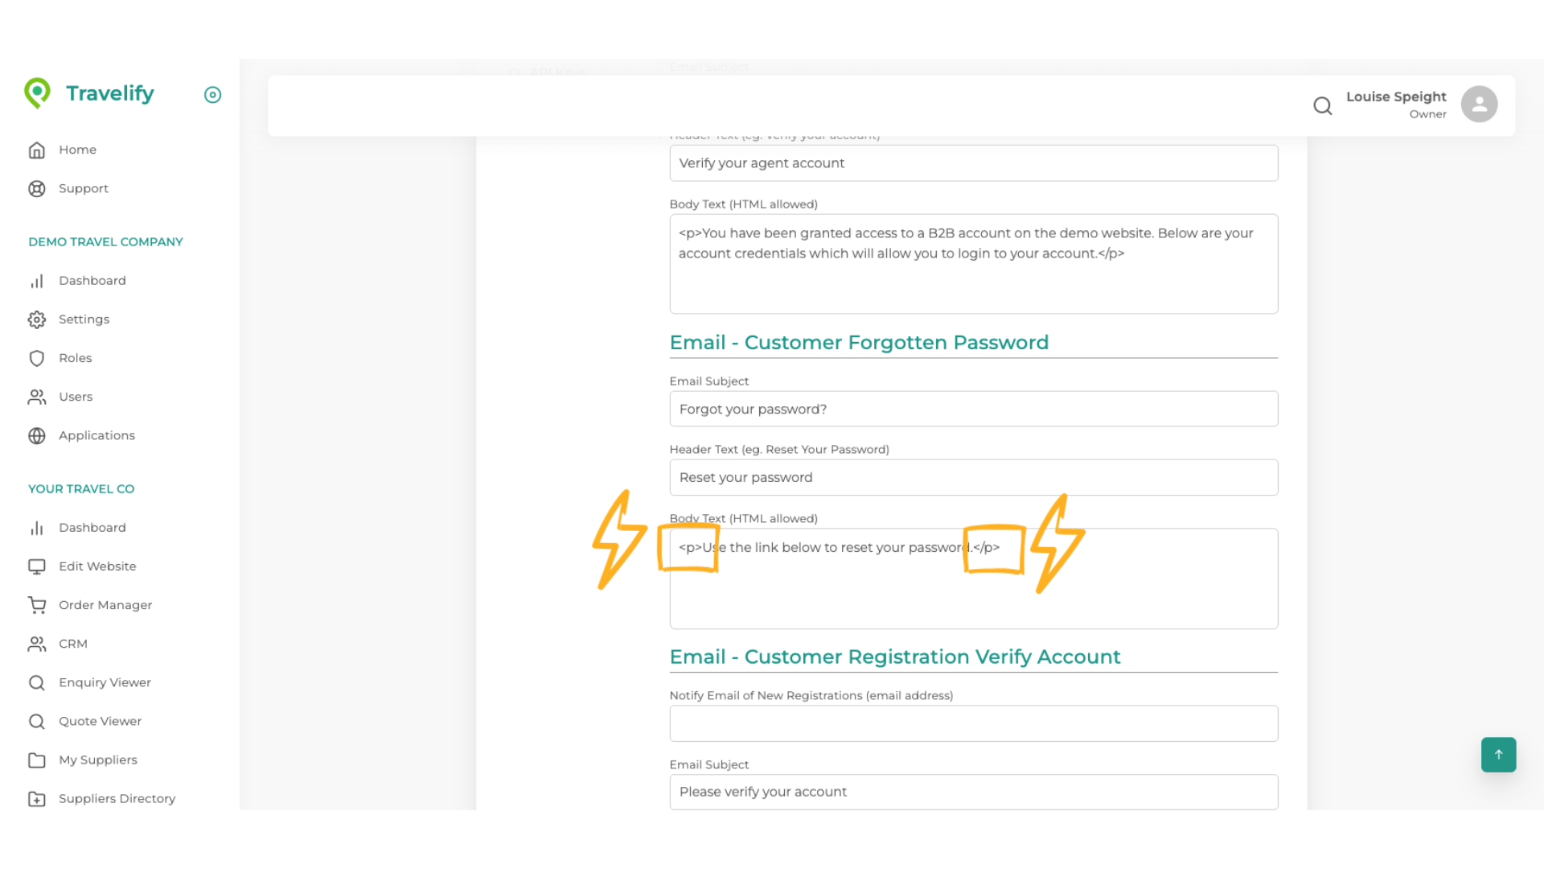Open Edit Website in sidebar

tap(97, 566)
